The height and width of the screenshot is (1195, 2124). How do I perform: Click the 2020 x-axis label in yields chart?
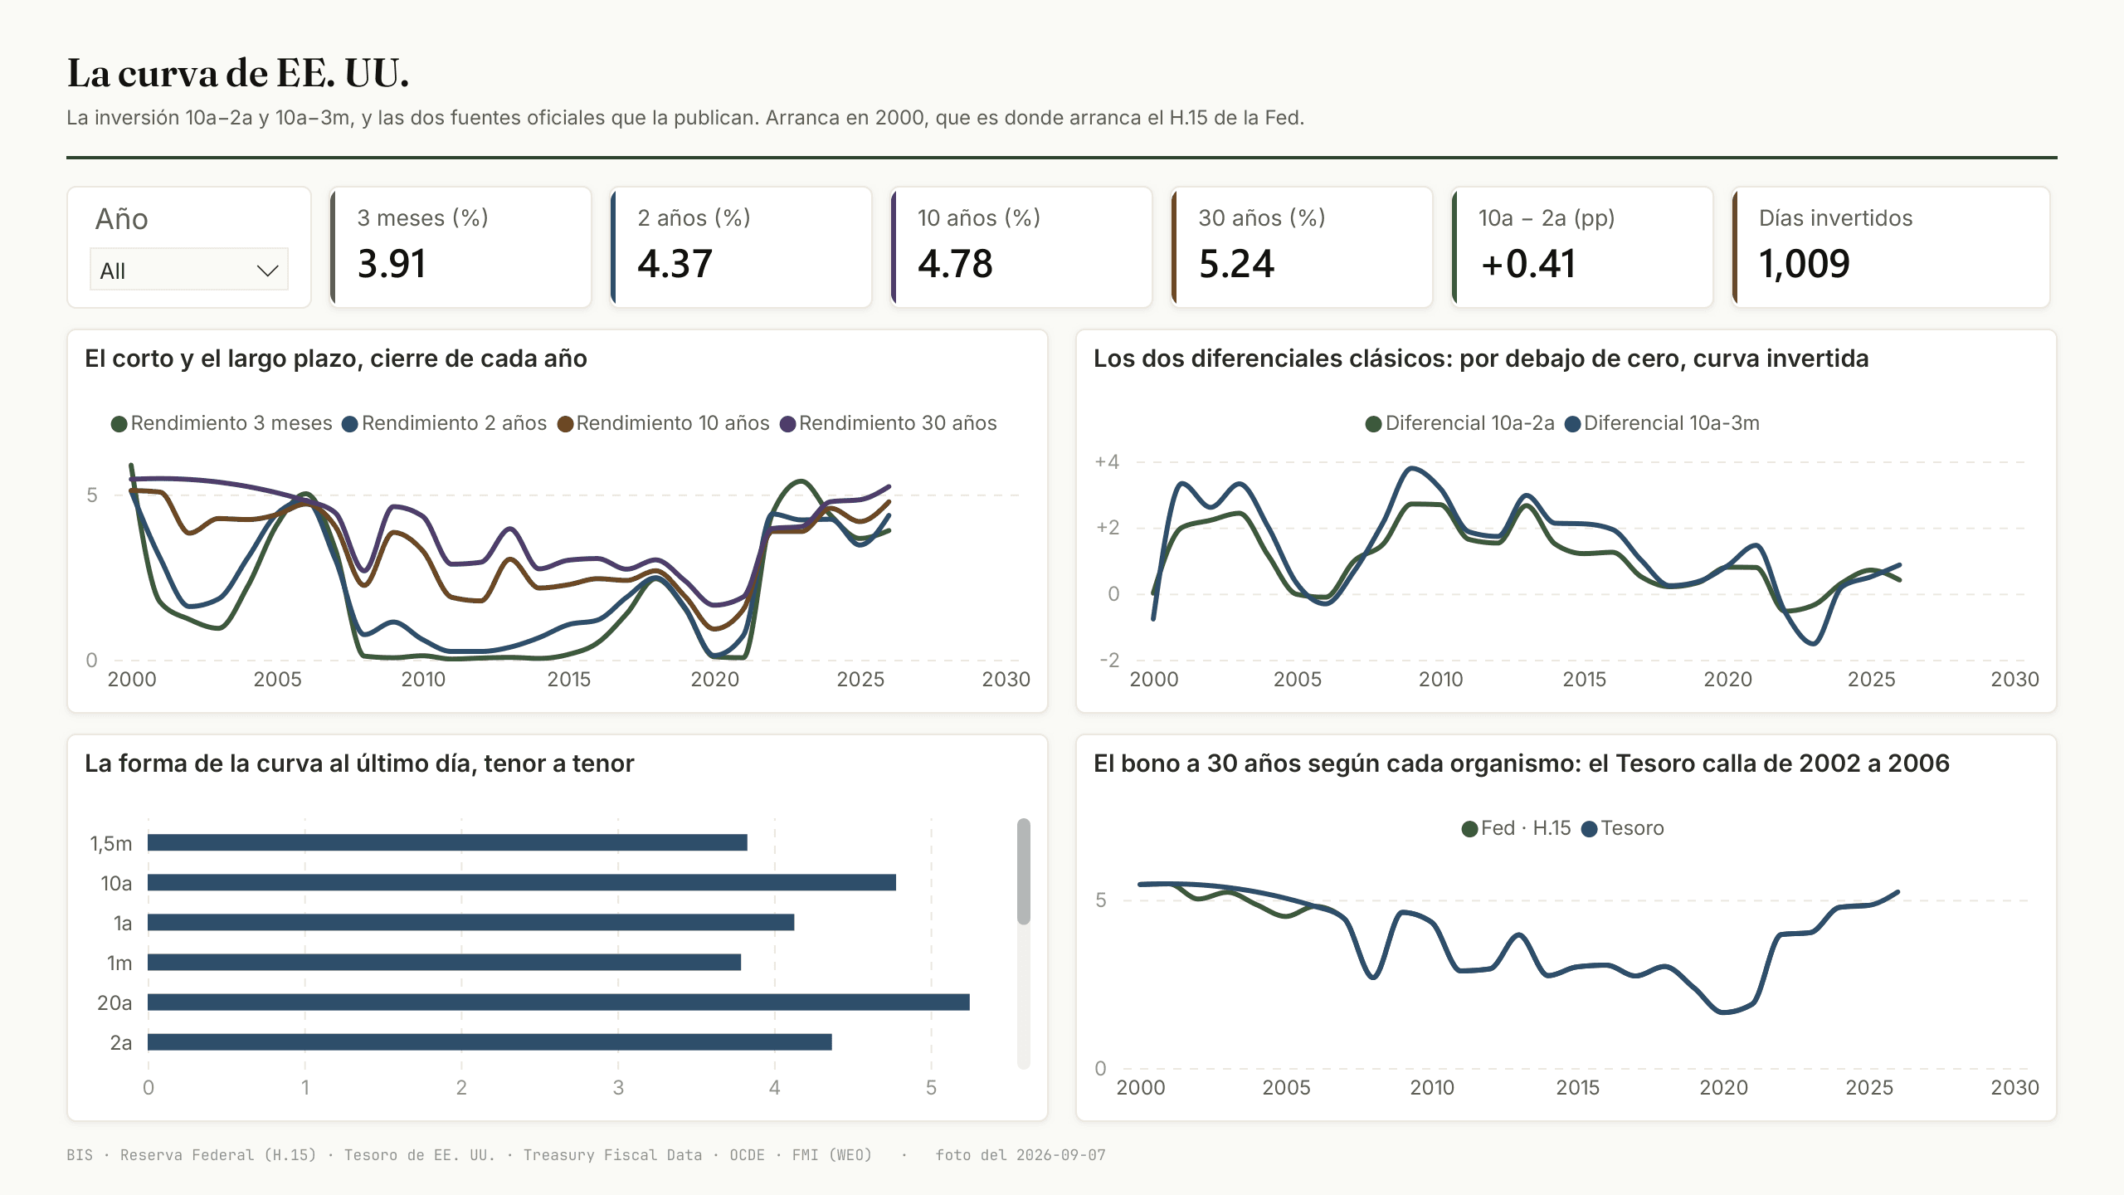(715, 680)
